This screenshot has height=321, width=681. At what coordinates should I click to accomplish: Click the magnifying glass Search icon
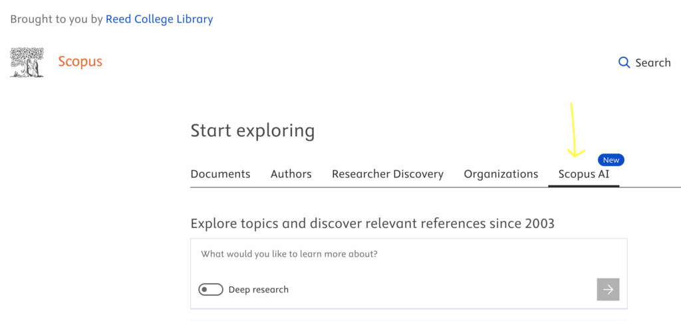pos(624,62)
